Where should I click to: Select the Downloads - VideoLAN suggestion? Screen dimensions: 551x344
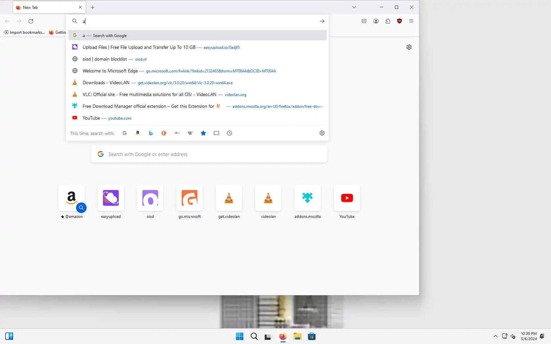[197, 83]
